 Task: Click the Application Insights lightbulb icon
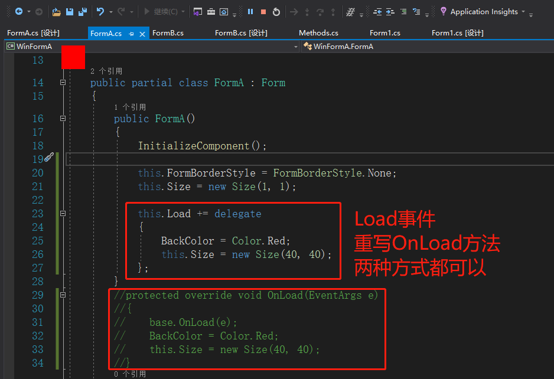[x=444, y=11]
